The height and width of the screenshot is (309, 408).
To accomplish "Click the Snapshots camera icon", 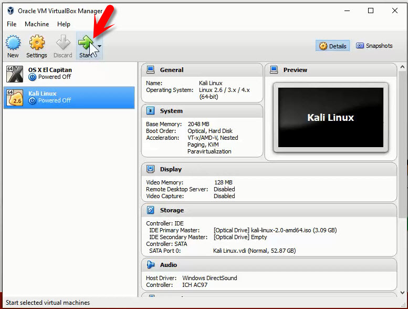I will pyautogui.click(x=360, y=46).
